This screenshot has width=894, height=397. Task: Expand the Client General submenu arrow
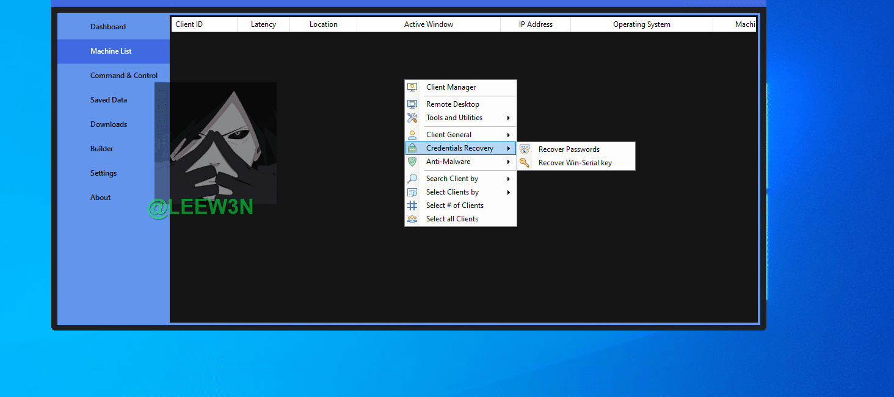tap(508, 135)
